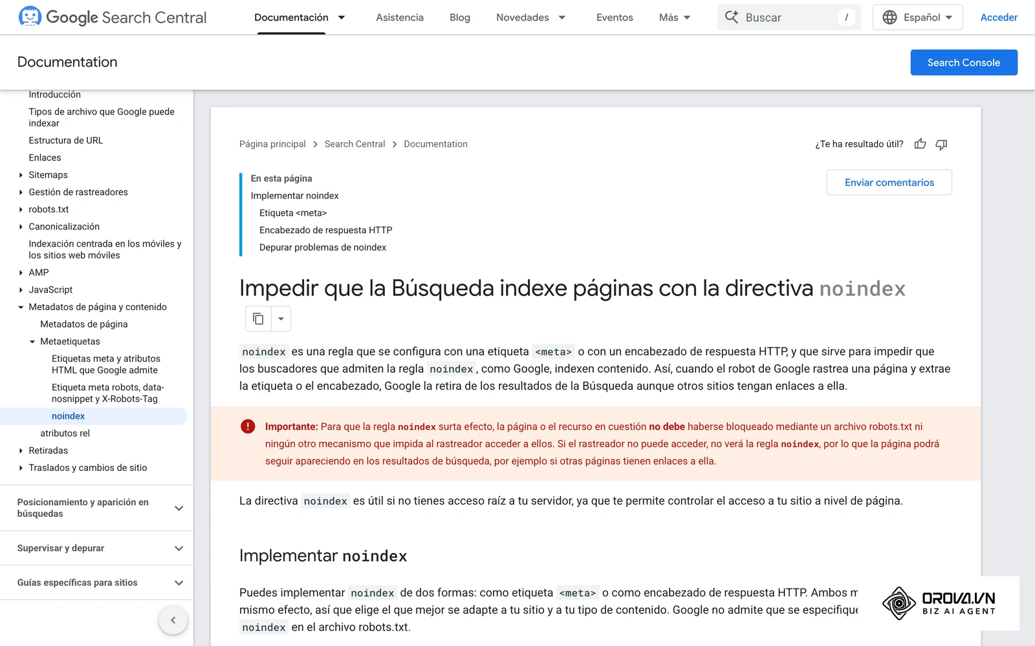Open the dropdown arrow next to copy icon

[281, 318]
